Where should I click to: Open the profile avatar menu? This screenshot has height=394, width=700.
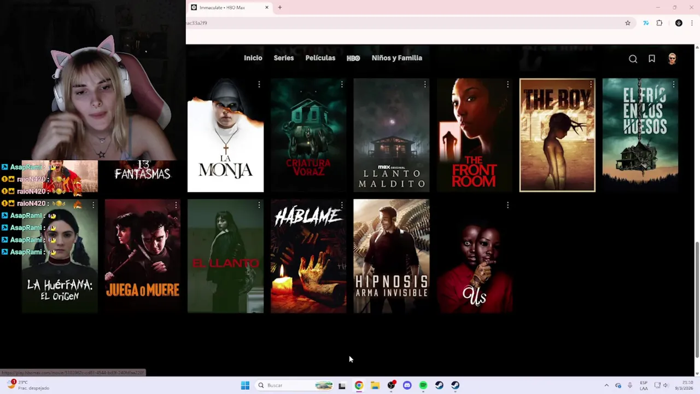(x=672, y=59)
